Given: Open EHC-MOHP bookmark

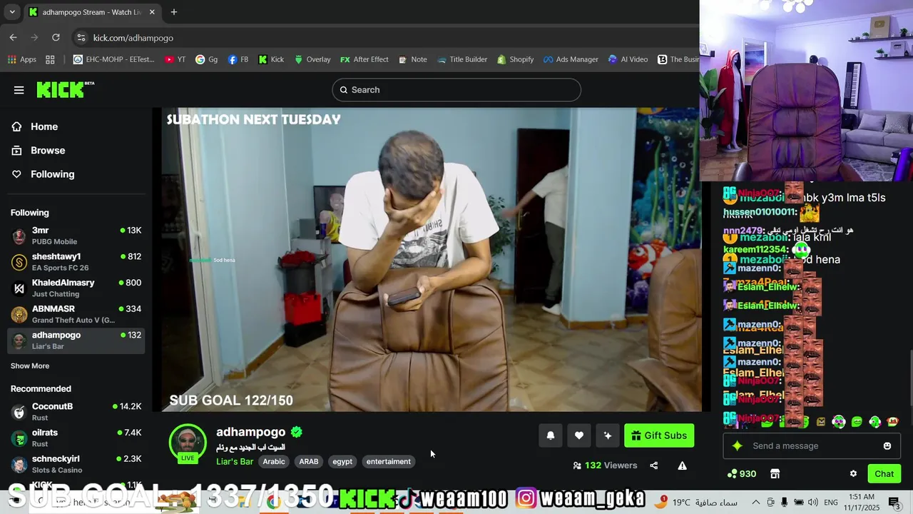Looking at the screenshot, I should coord(114,59).
